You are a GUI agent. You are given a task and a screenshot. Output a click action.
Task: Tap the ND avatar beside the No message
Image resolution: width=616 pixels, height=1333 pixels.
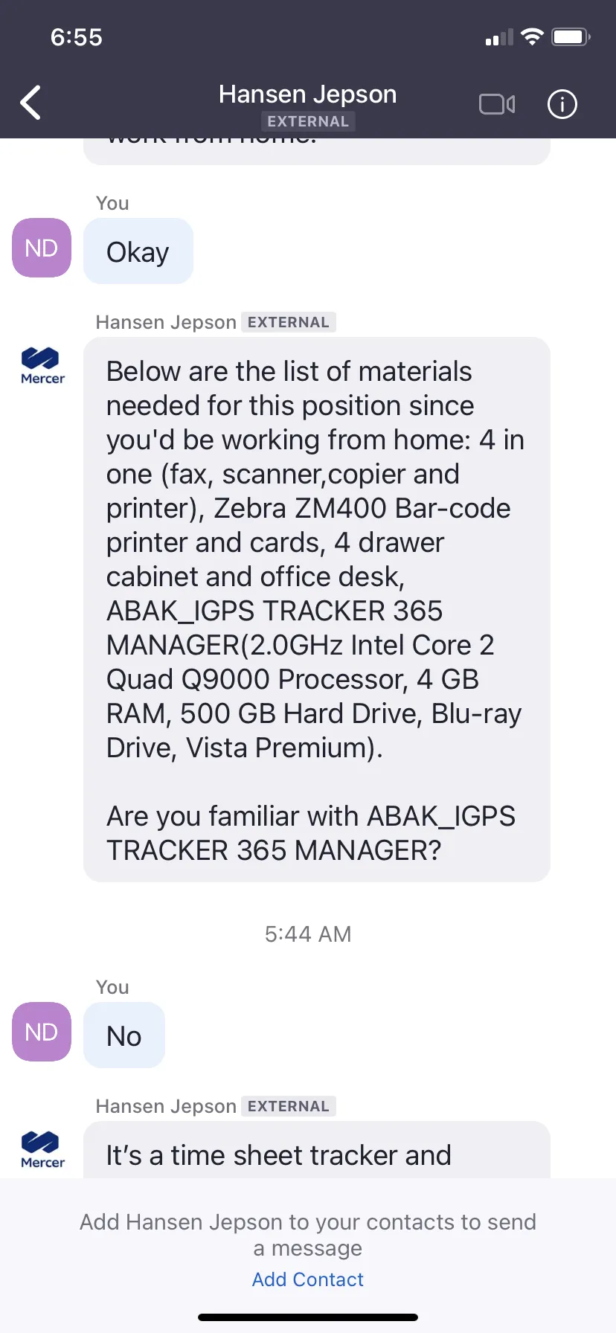42,1032
